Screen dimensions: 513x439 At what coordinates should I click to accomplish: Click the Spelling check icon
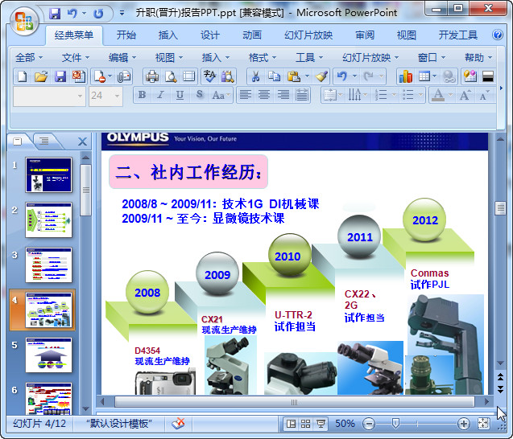coord(209,76)
